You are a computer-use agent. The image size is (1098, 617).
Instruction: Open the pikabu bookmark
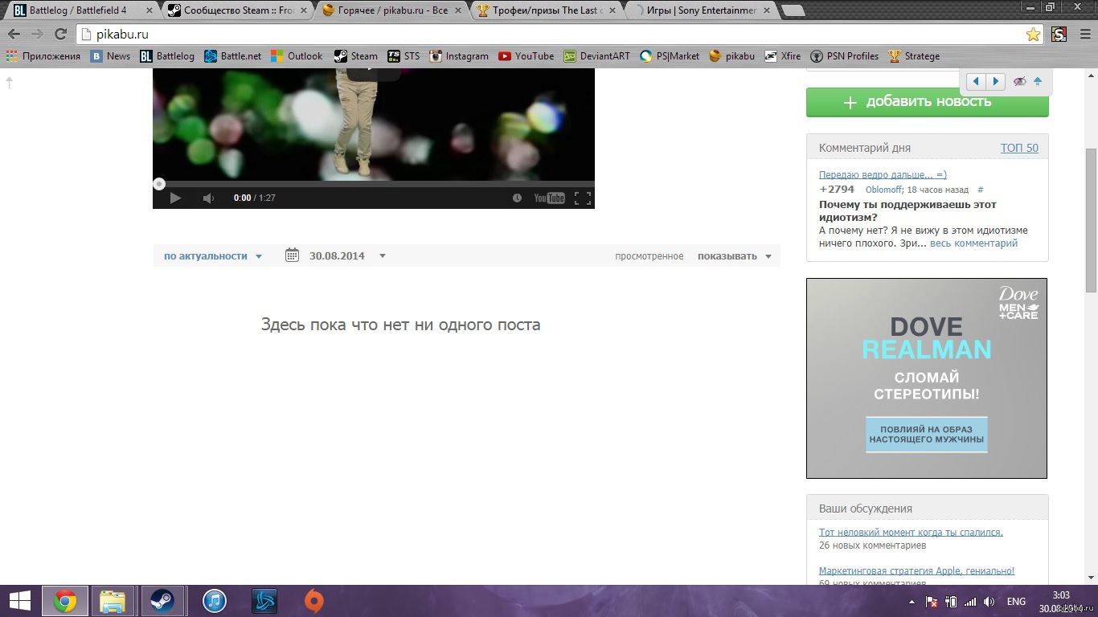(732, 56)
